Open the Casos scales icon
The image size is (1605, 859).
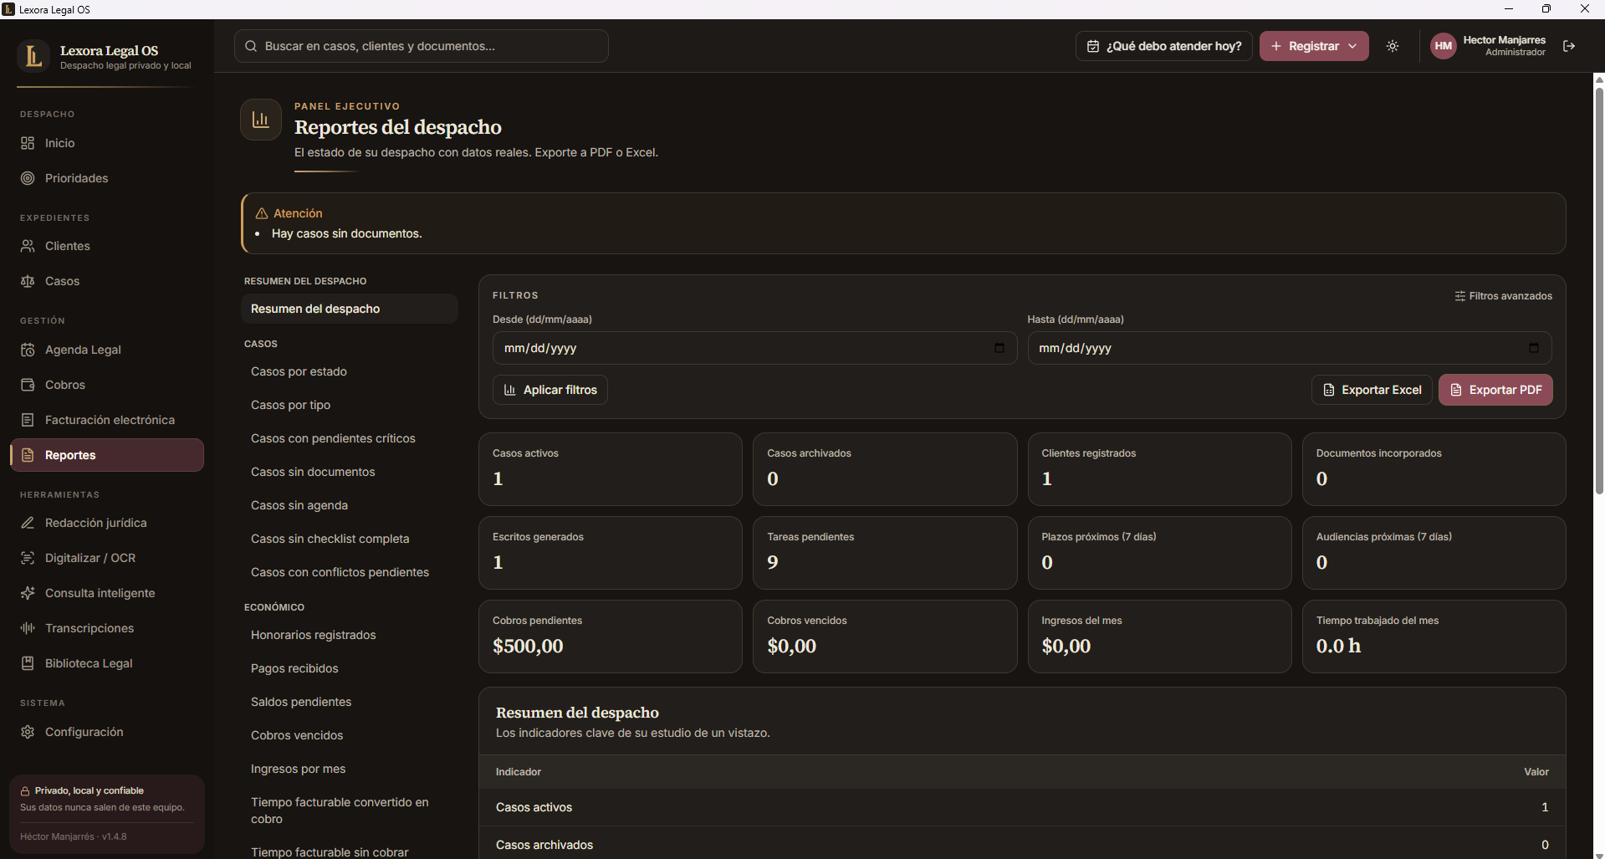click(x=28, y=281)
